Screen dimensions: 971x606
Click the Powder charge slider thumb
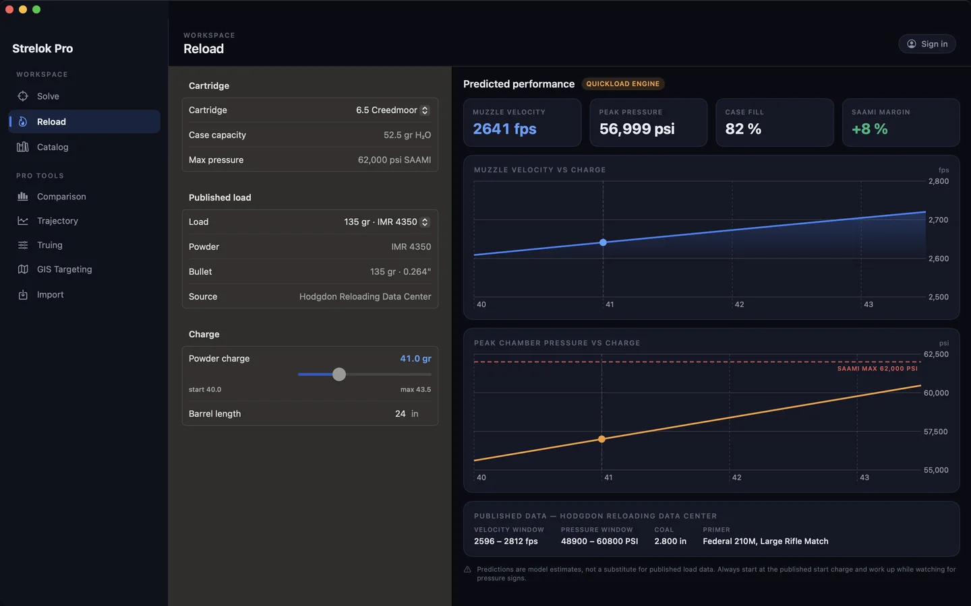click(339, 374)
